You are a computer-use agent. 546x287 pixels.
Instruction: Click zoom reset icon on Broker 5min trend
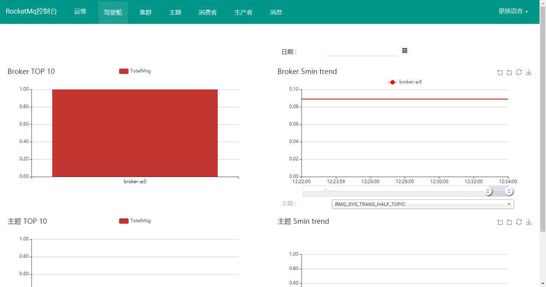[x=509, y=72]
